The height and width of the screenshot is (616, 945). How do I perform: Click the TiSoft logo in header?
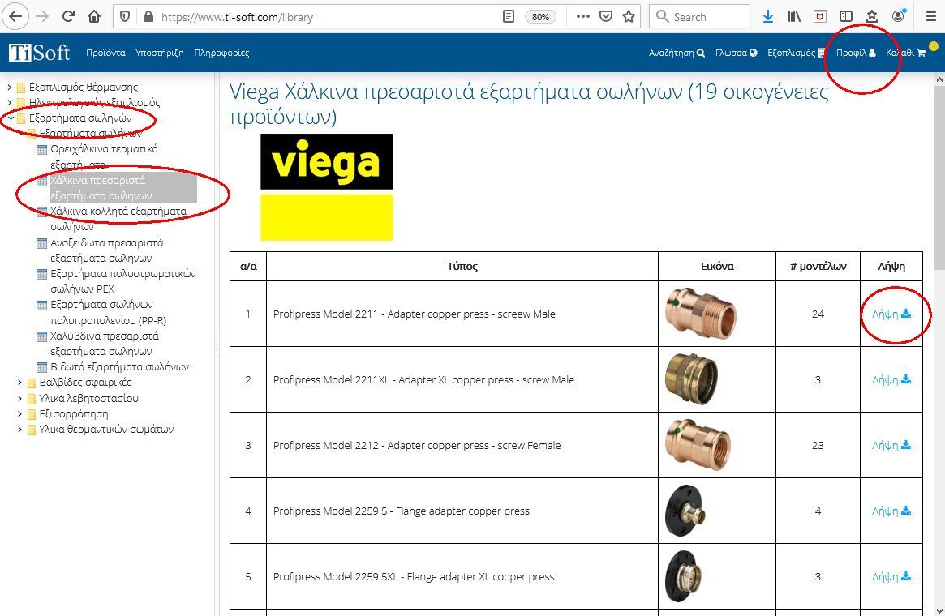pyautogui.click(x=39, y=53)
